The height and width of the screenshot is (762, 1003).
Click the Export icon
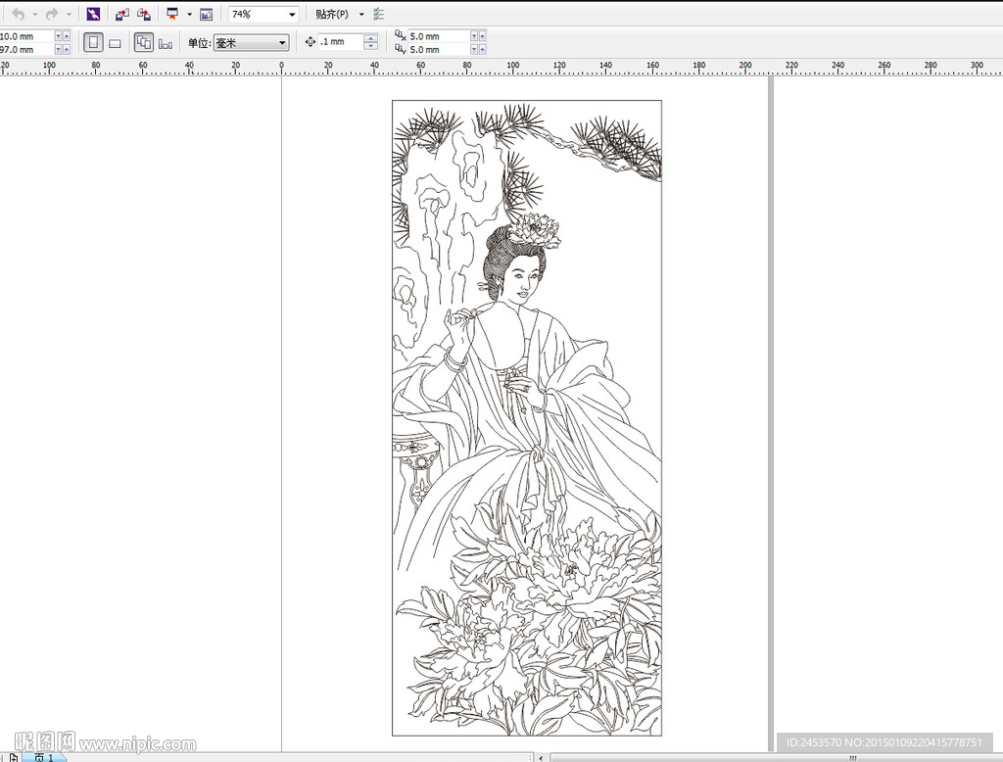pos(144,14)
